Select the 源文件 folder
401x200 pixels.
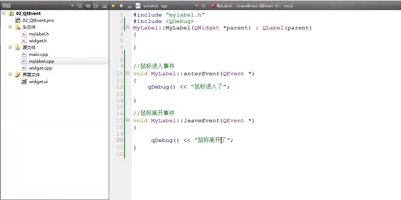pos(29,48)
